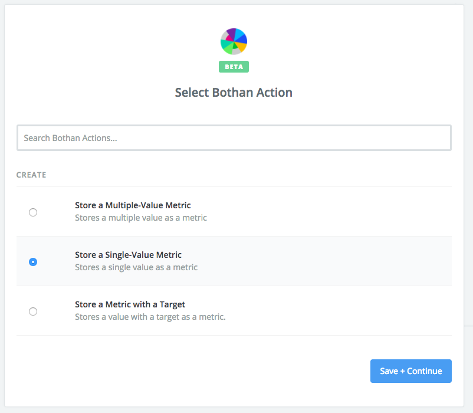Screen dimensions: 473x413
Task: Click the 'Stores a single value as a metric' description
Action: click(x=136, y=267)
